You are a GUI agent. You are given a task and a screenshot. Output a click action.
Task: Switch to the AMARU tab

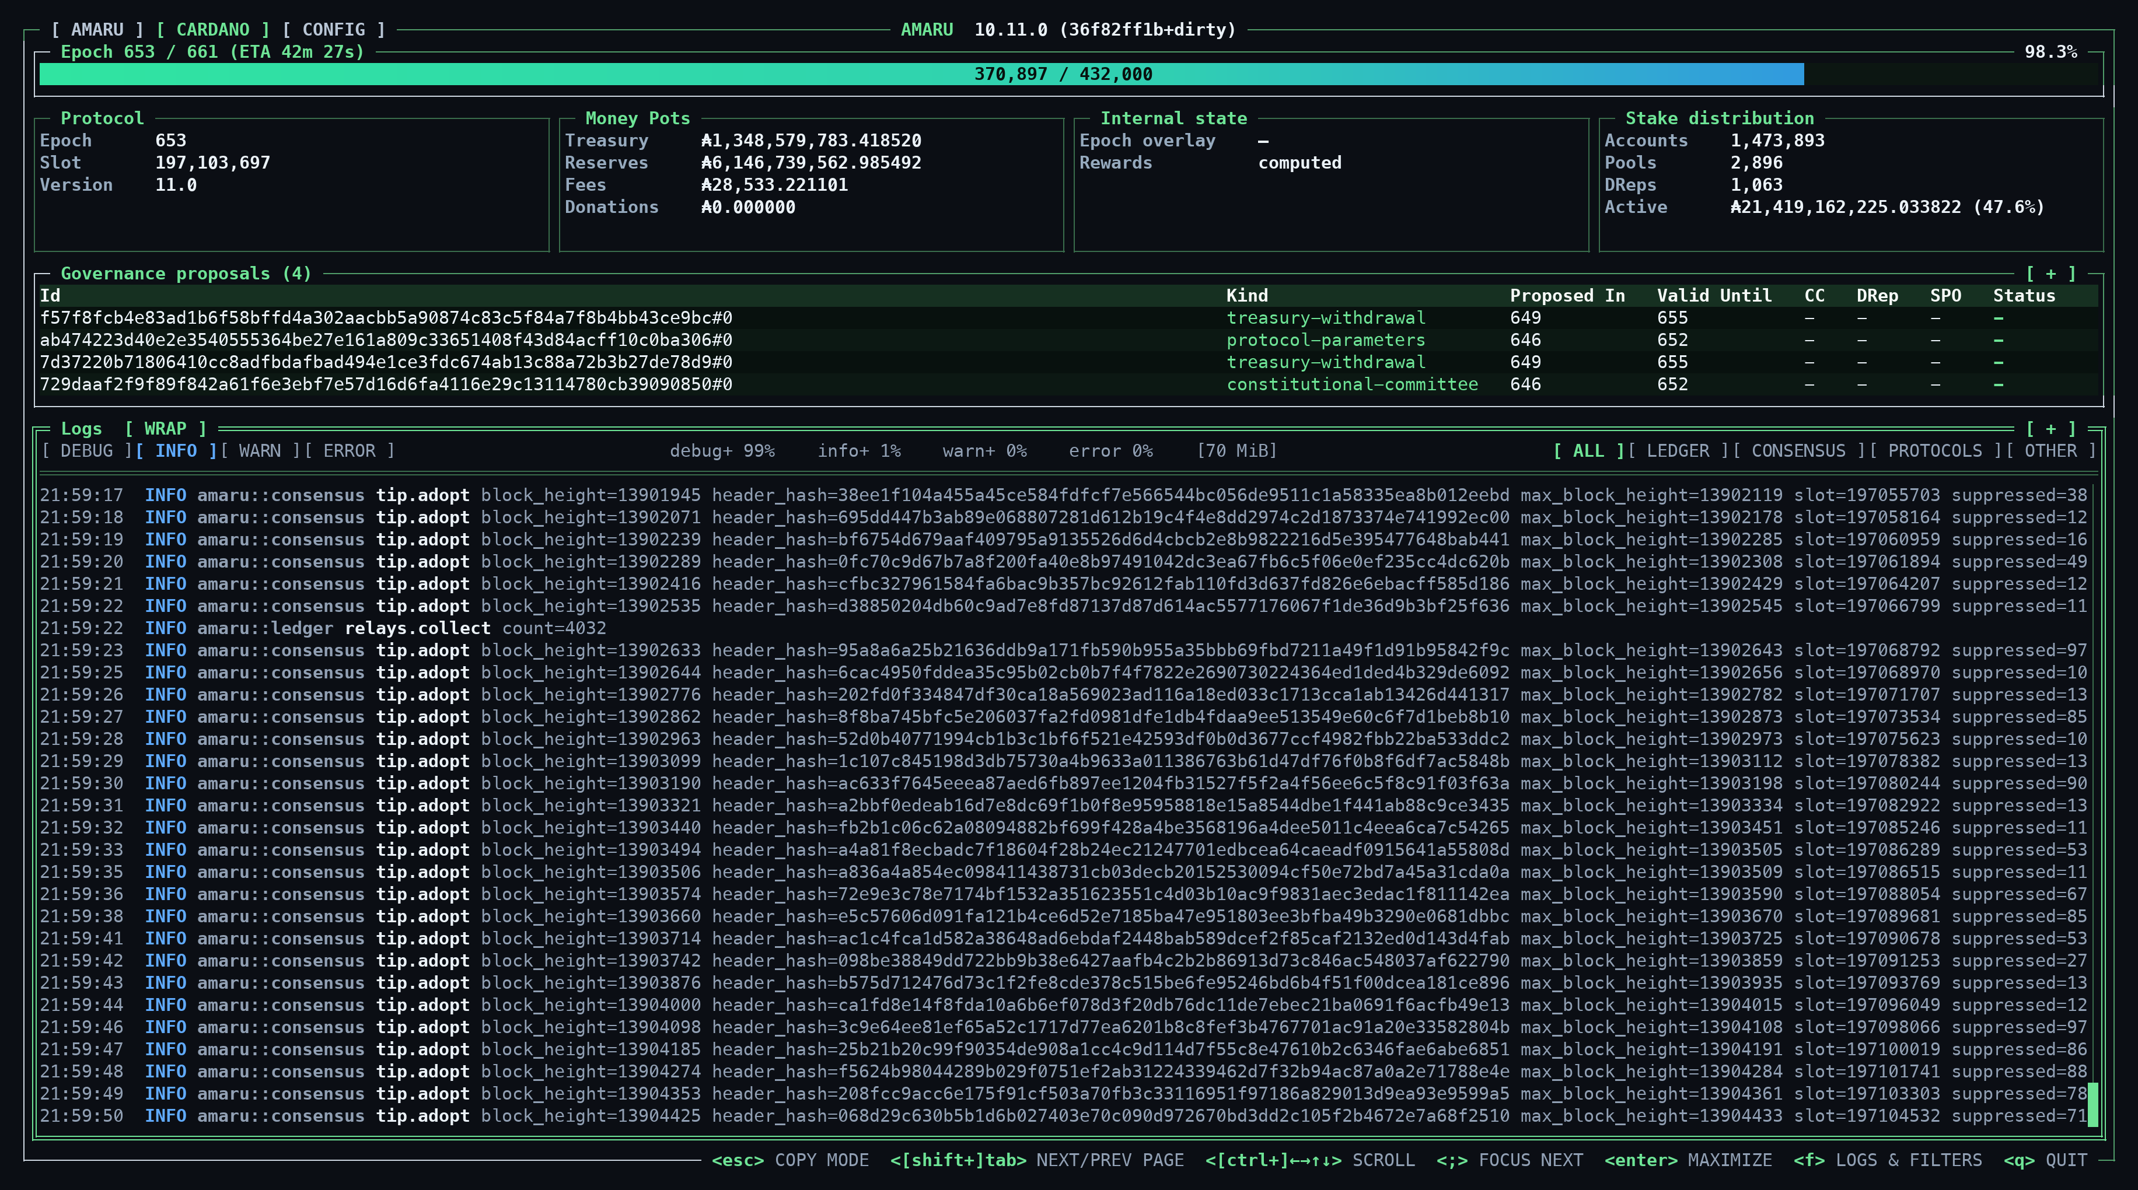tap(97, 30)
